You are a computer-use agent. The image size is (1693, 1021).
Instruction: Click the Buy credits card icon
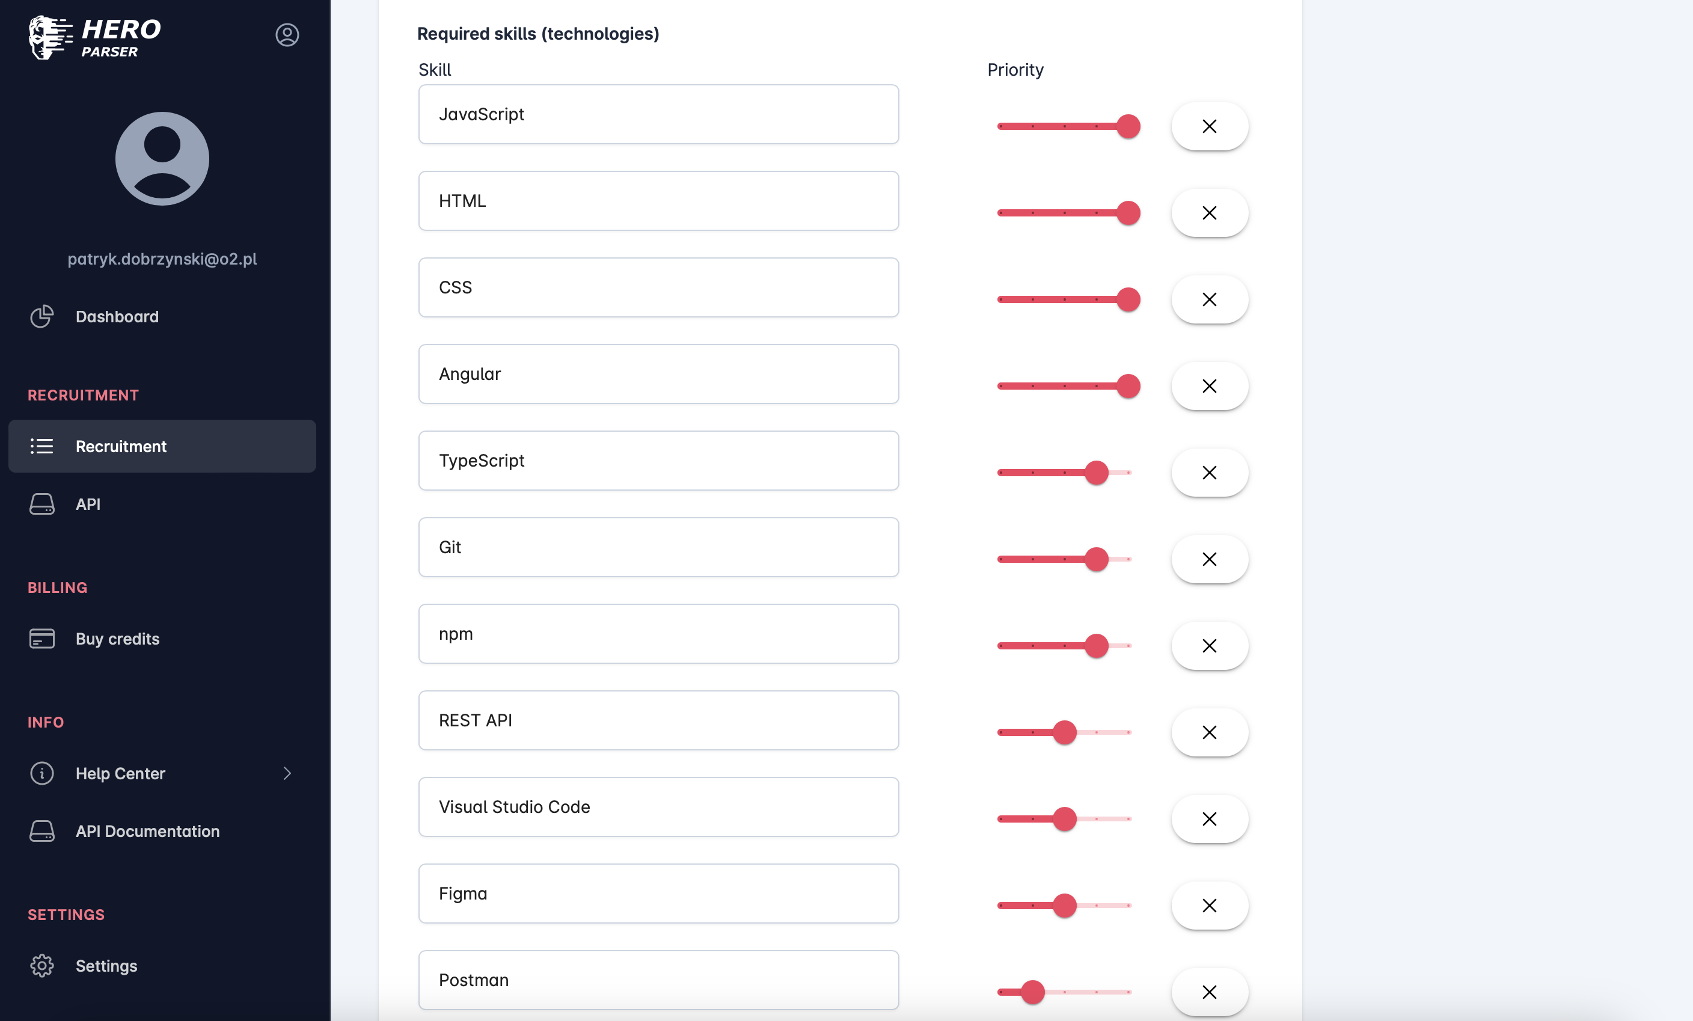(42, 639)
